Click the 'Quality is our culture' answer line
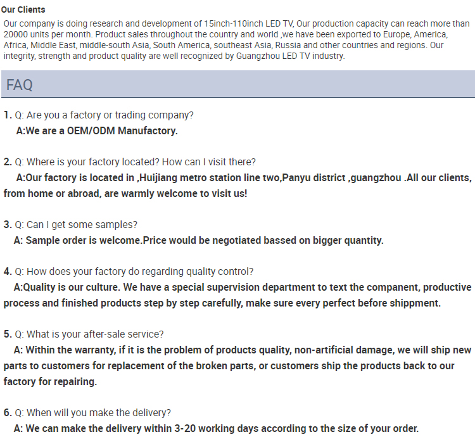This screenshot has height=444, width=475. (x=243, y=288)
